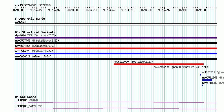Click the small nsv4507220 blue marker
The width and height of the screenshot is (224, 112).
pos(154,69)
